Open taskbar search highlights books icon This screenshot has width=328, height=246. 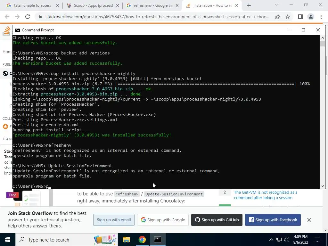(x=105, y=240)
